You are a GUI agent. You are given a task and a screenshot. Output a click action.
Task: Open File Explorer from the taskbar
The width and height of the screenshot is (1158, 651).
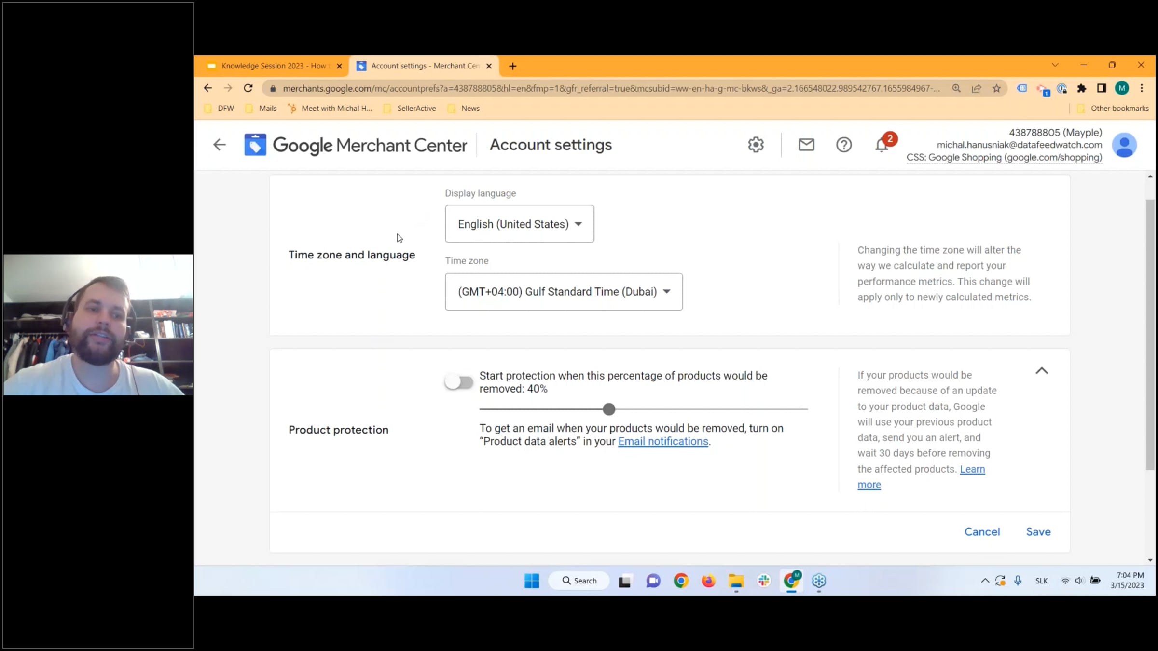[736, 581]
